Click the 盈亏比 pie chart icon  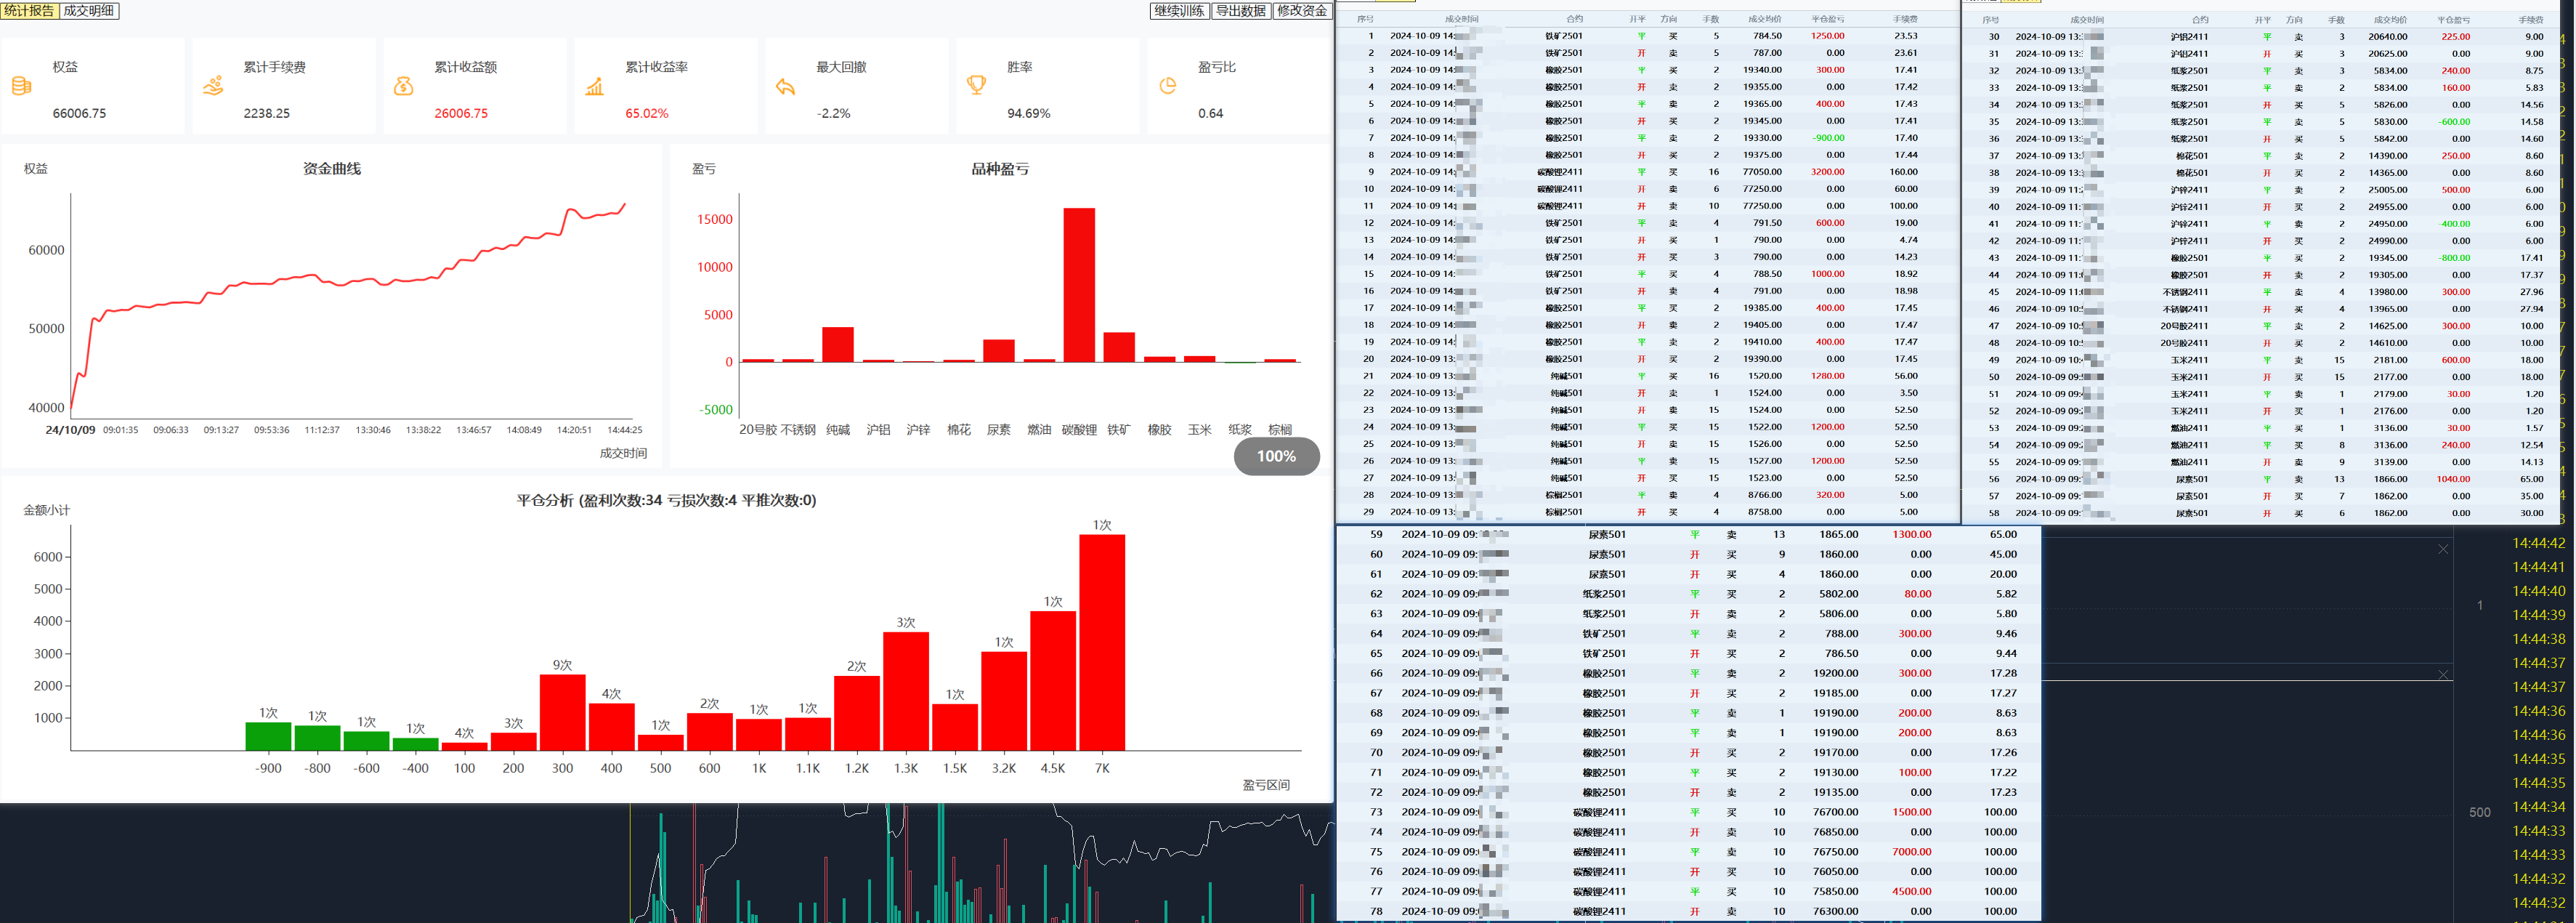pyautogui.click(x=1168, y=87)
